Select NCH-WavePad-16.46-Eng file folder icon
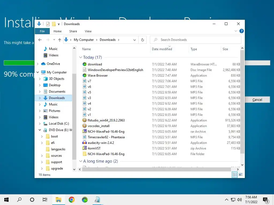Viewport: 274px width, 205px height. 84,154
